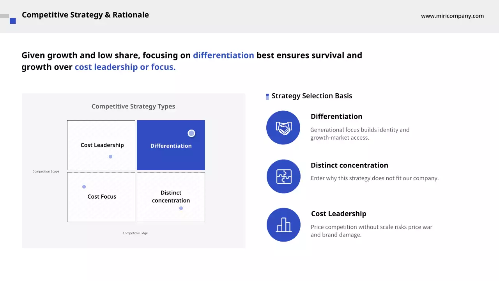Viewport: 499px width, 281px height.
Task: Select the blue "cost leadership or focus." text
Action: [x=125, y=67]
